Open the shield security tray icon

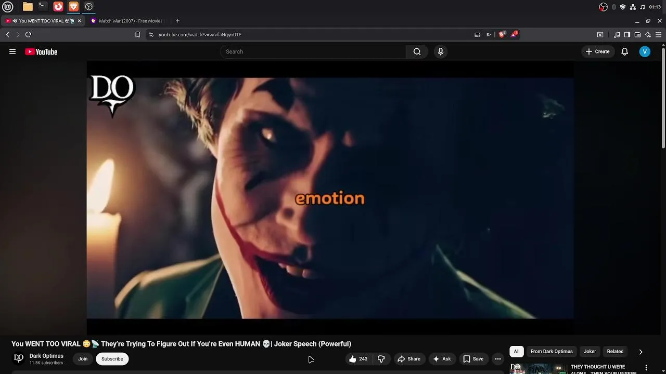623,7
